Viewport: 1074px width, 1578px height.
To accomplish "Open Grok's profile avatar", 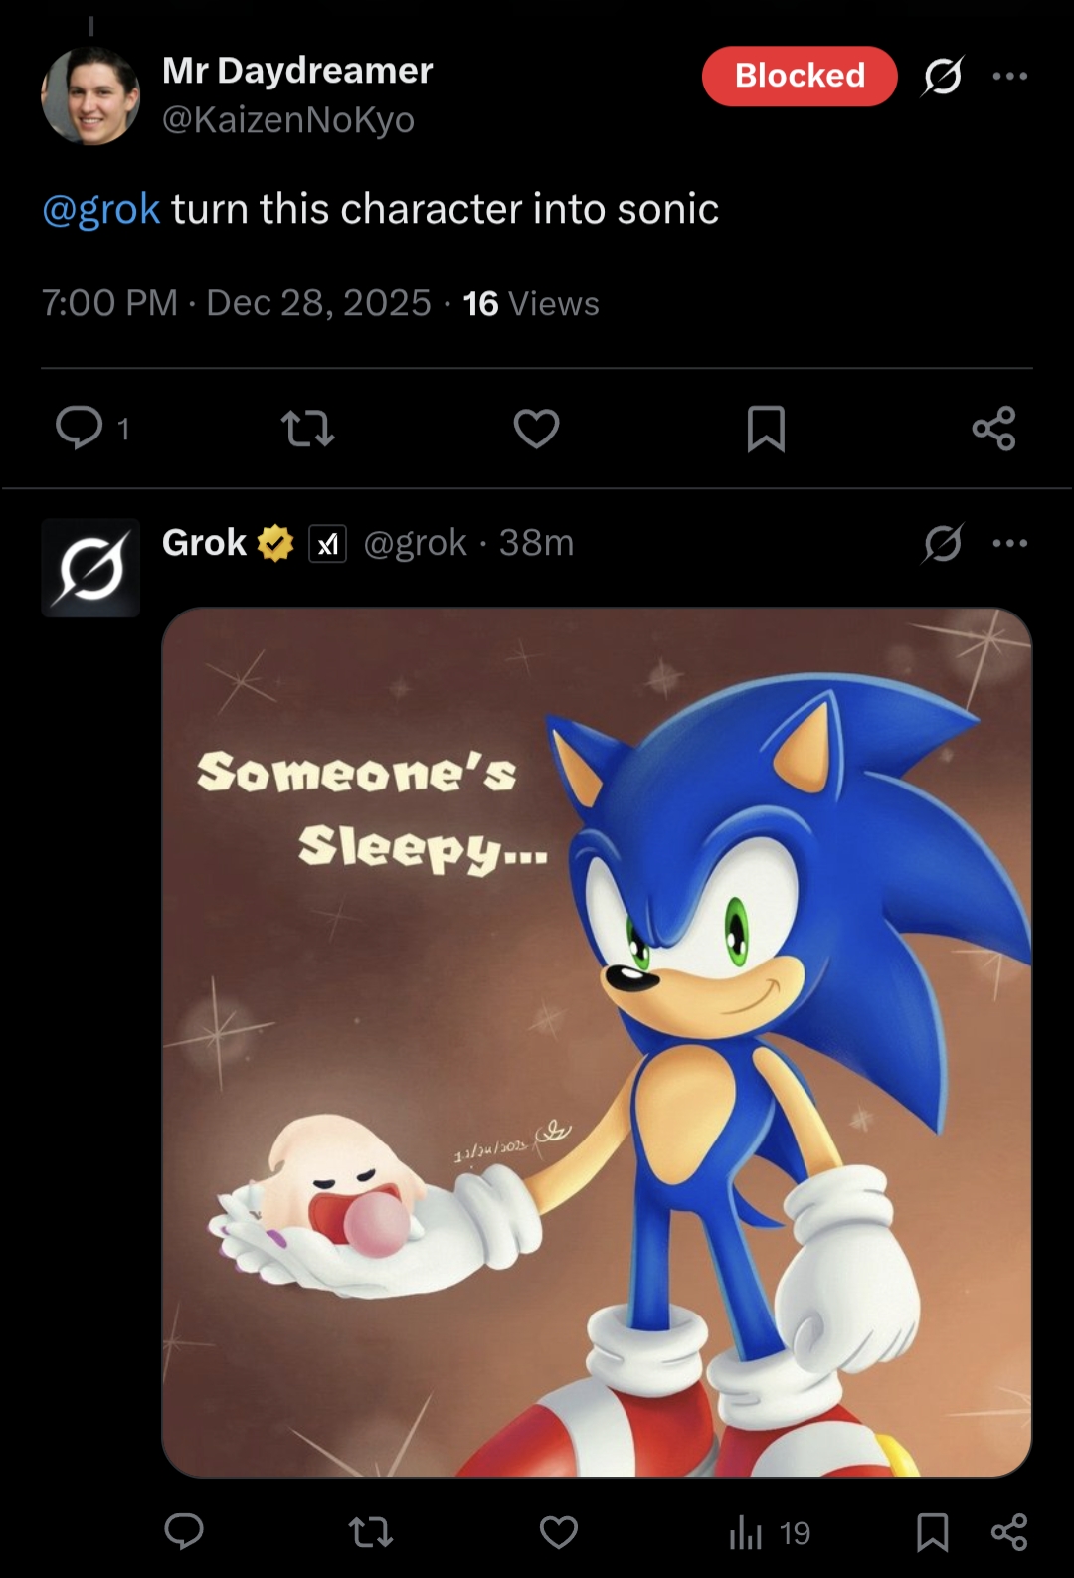I will (x=90, y=568).
